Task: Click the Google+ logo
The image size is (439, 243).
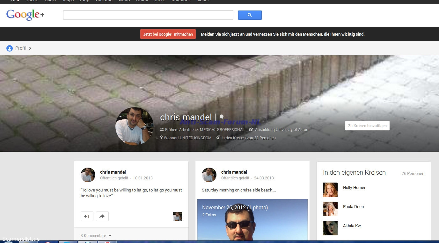Action: coord(25,15)
